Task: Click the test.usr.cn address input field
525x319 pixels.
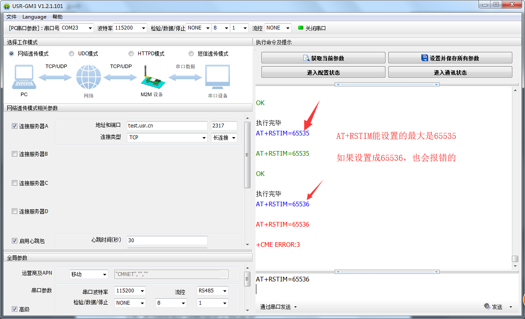Action: pyautogui.click(x=167, y=126)
